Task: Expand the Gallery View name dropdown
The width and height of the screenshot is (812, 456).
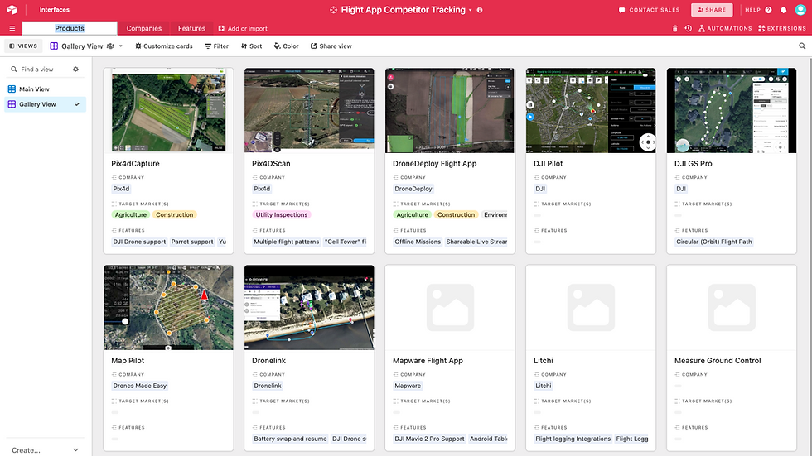Action: [x=121, y=46]
